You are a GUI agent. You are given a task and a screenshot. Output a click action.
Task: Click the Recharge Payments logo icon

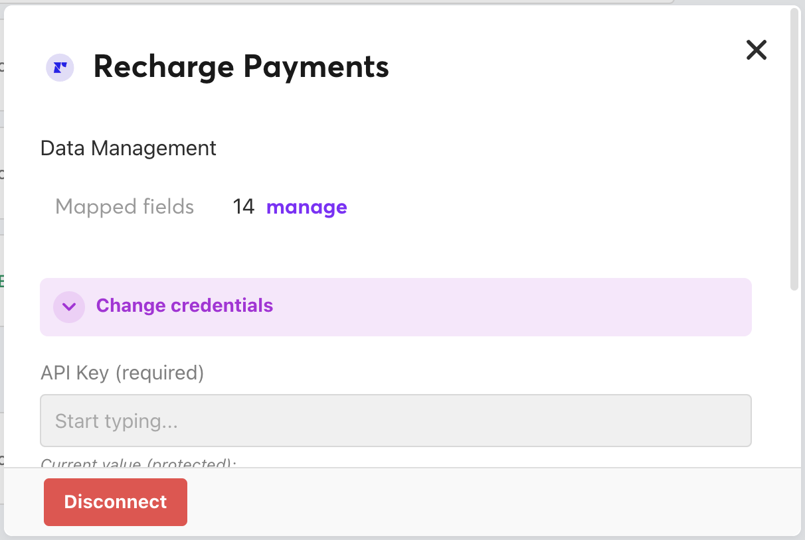pyautogui.click(x=60, y=67)
